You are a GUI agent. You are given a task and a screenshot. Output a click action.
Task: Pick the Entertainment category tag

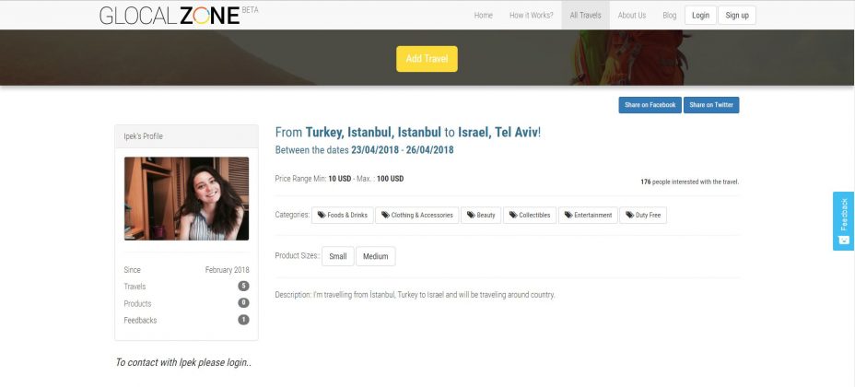(x=589, y=216)
